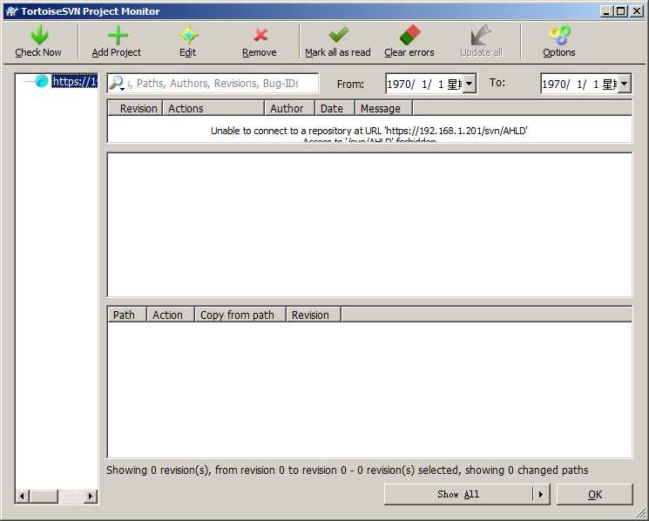The width and height of the screenshot is (649, 521).
Task: Click the greyed Update all arrow icon
Action: (x=481, y=35)
